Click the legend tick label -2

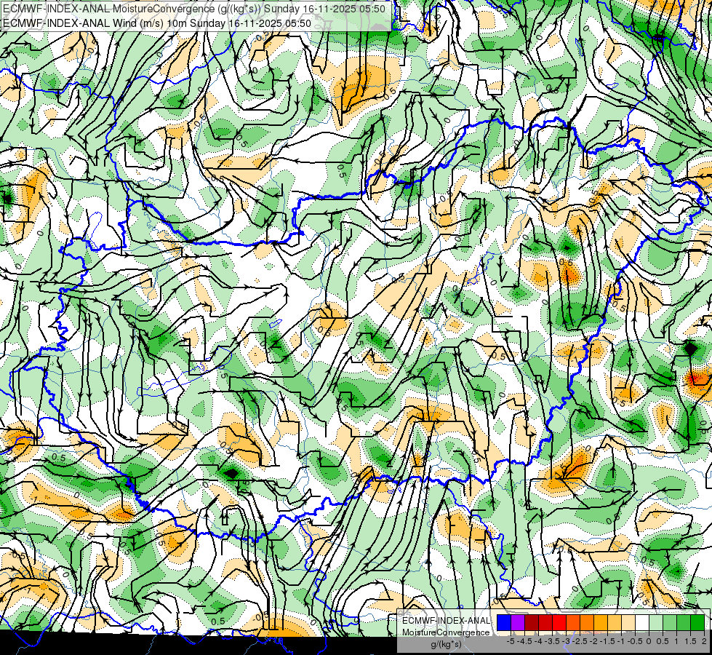pos(594,641)
